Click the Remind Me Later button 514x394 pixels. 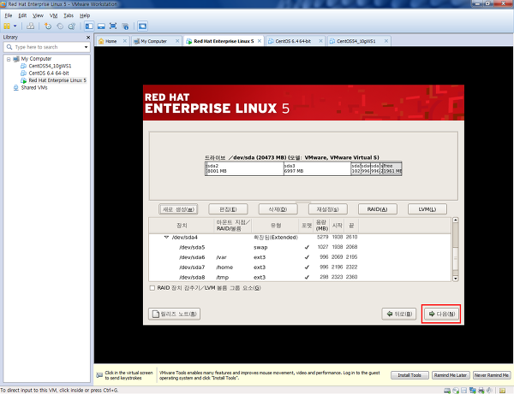tap(451, 375)
